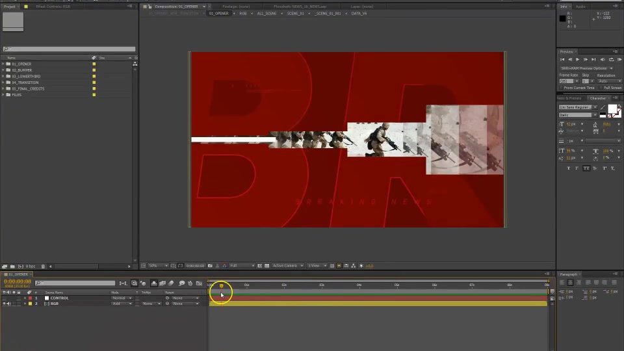Open the Active Camera view dropdown
Viewport: 624px width, 351px height.
(x=288, y=266)
